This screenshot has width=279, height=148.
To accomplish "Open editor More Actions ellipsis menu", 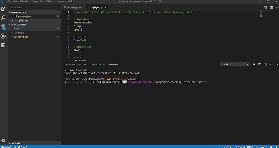I will point(277,7).
